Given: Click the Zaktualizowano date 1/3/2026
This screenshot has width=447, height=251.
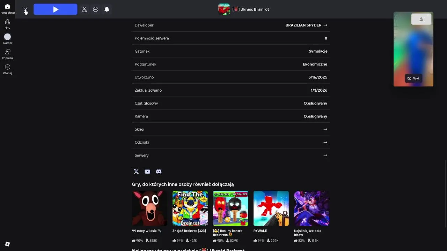Looking at the screenshot, I should 319,90.
